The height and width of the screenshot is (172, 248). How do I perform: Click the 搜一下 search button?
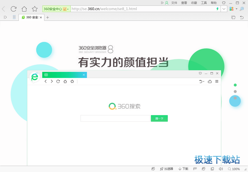(159, 118)
